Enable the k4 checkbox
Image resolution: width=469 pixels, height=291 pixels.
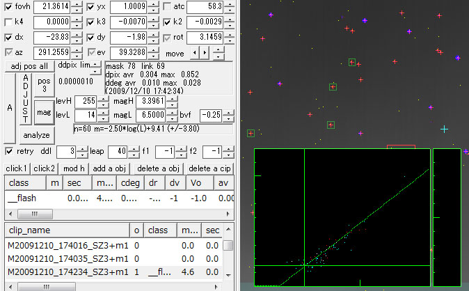tap(8, 22)
